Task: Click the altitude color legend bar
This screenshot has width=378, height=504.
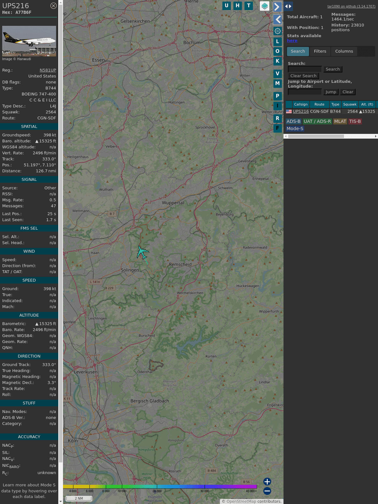Action: (x=160, y=487)
